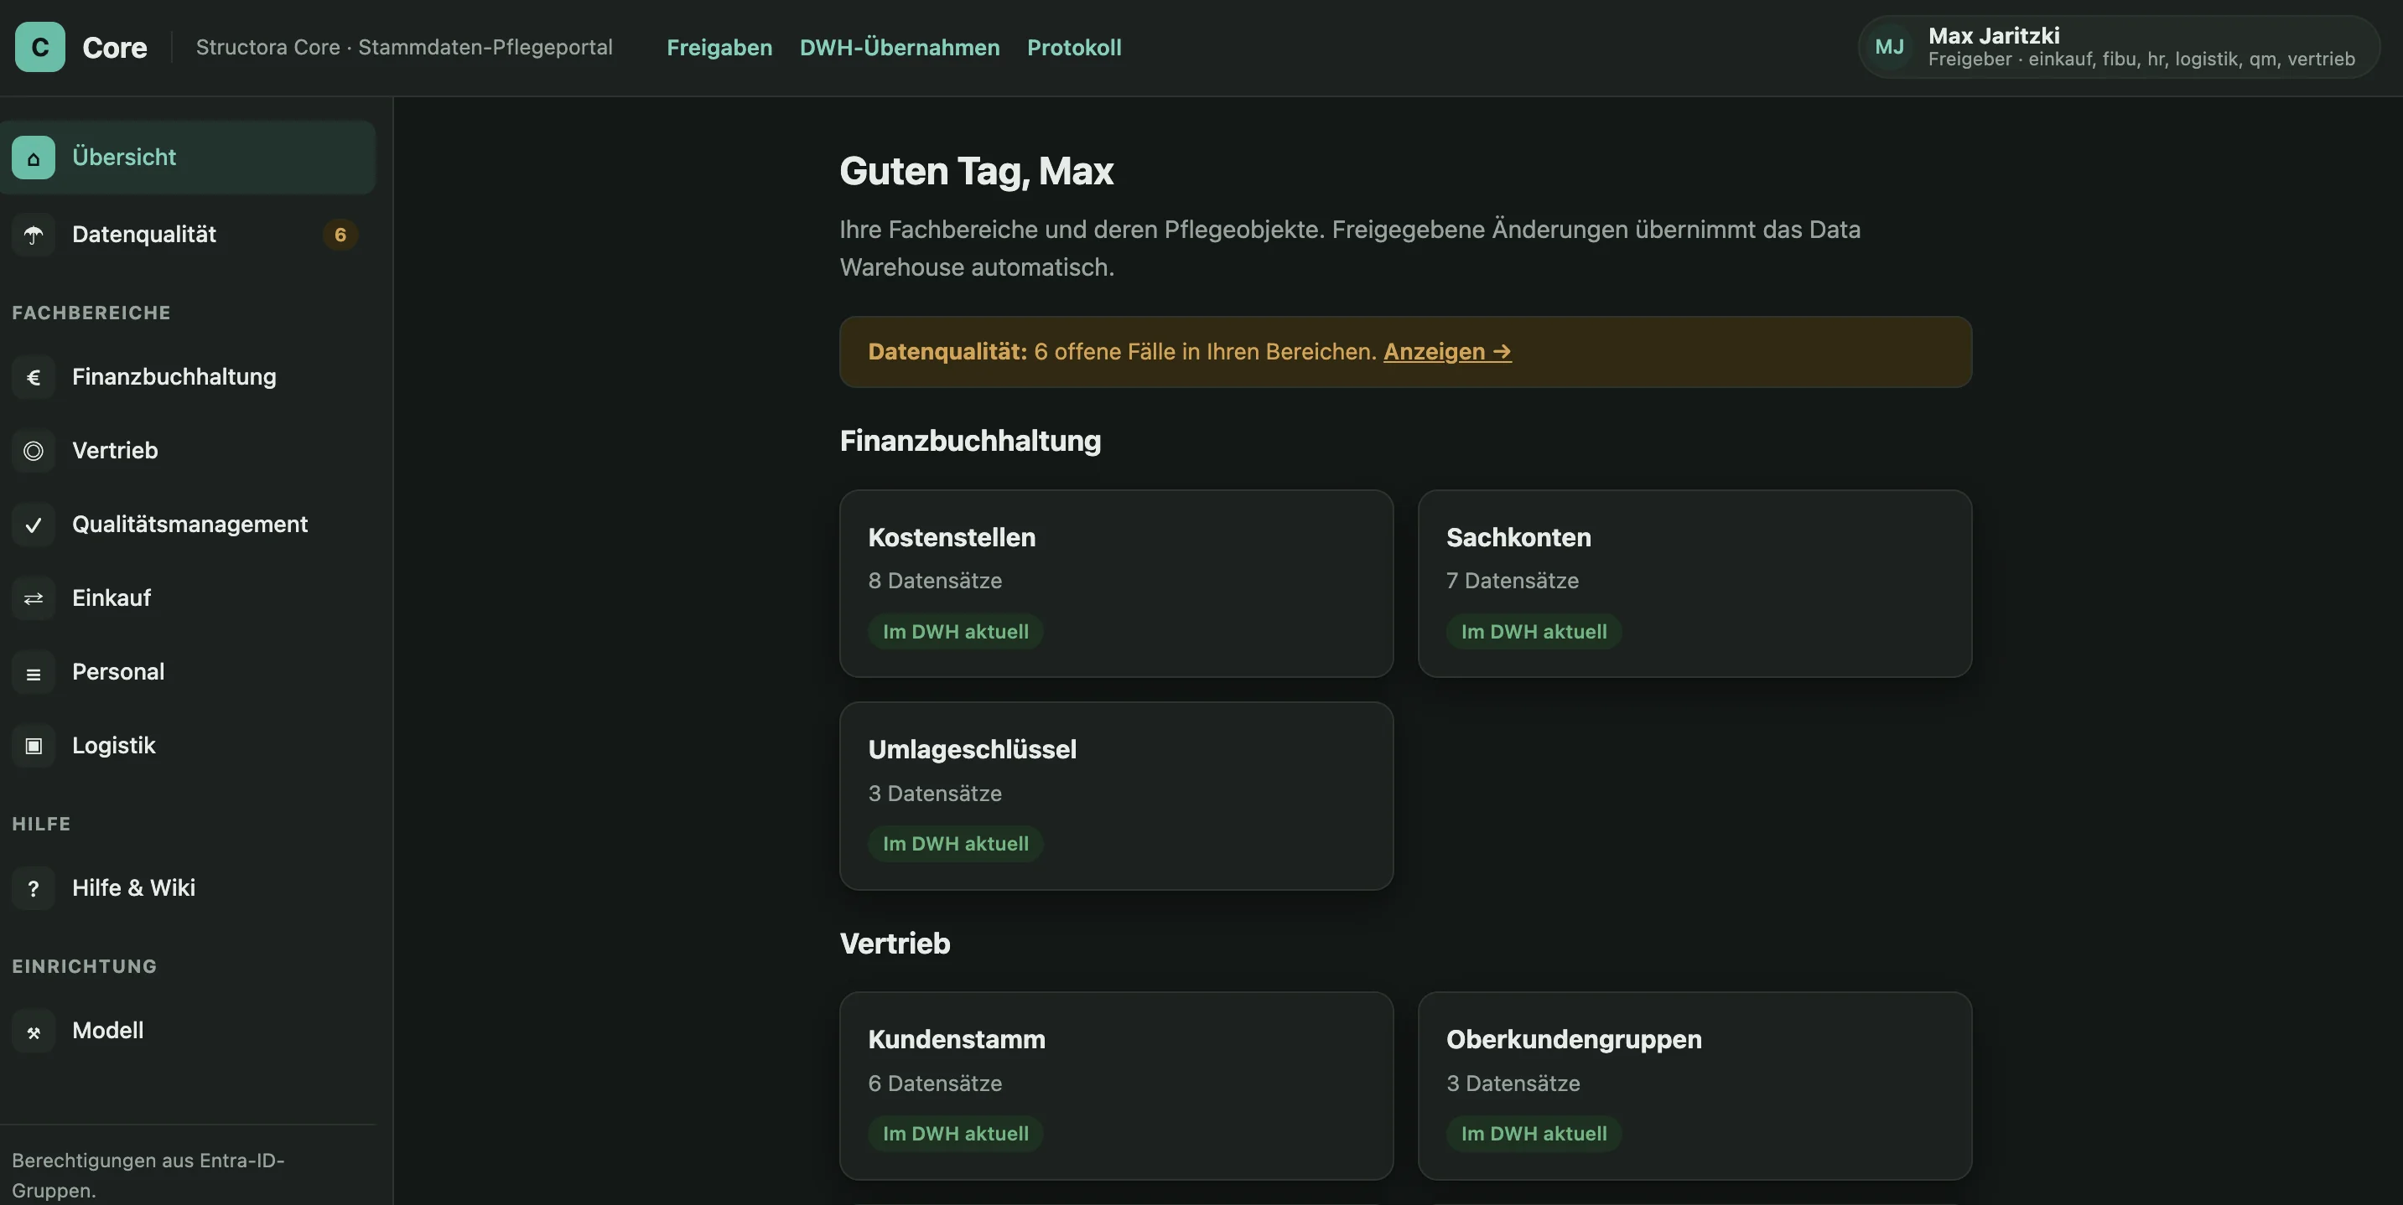Click the Modell tools icon

[34, 1031]
